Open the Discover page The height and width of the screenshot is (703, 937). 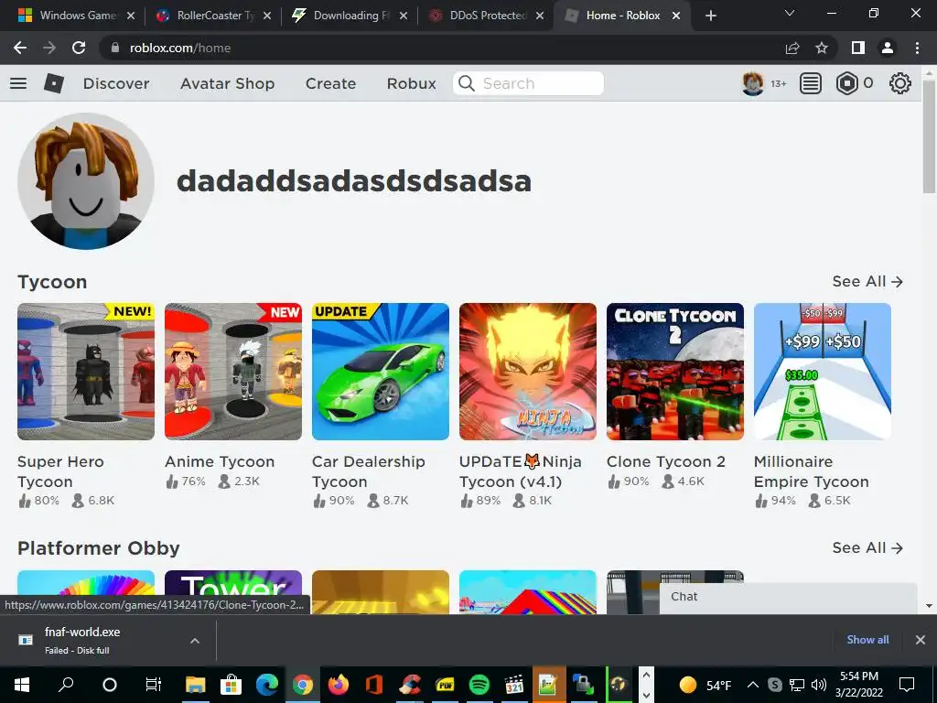pyautogui.click(x=116, y=83)
